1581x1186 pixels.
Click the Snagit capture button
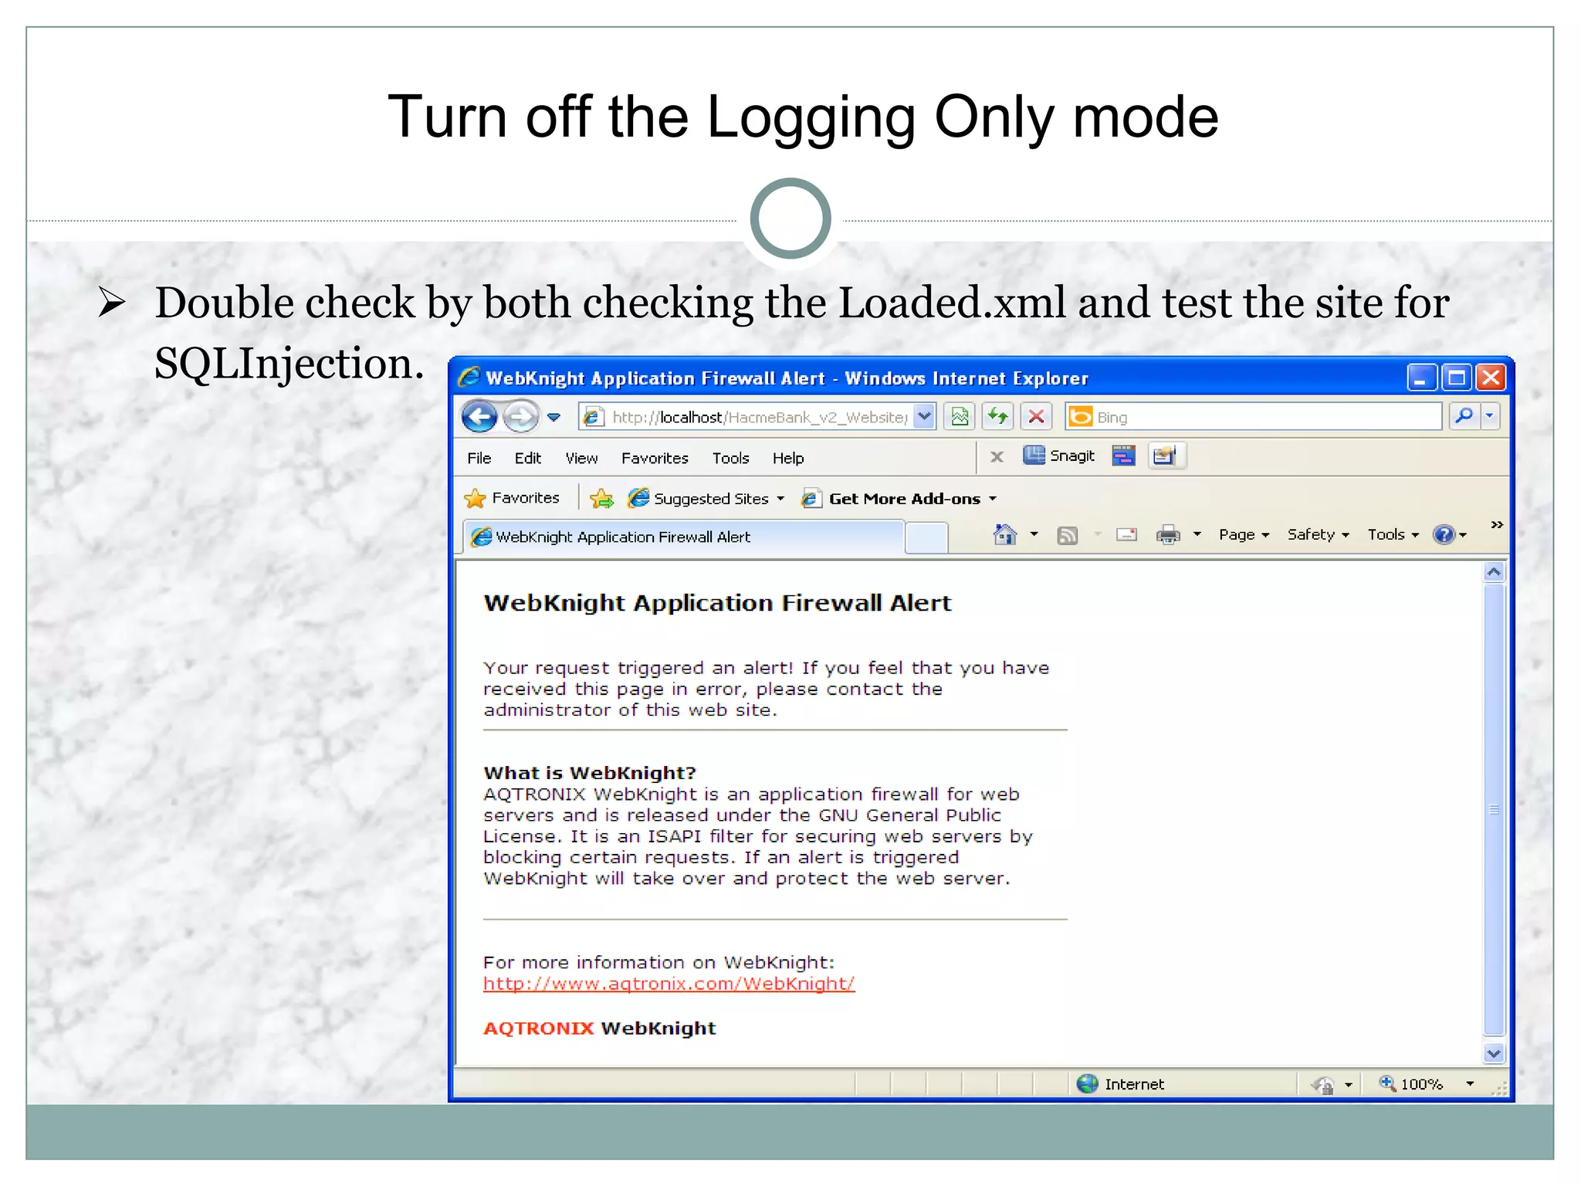(1059, 456)
